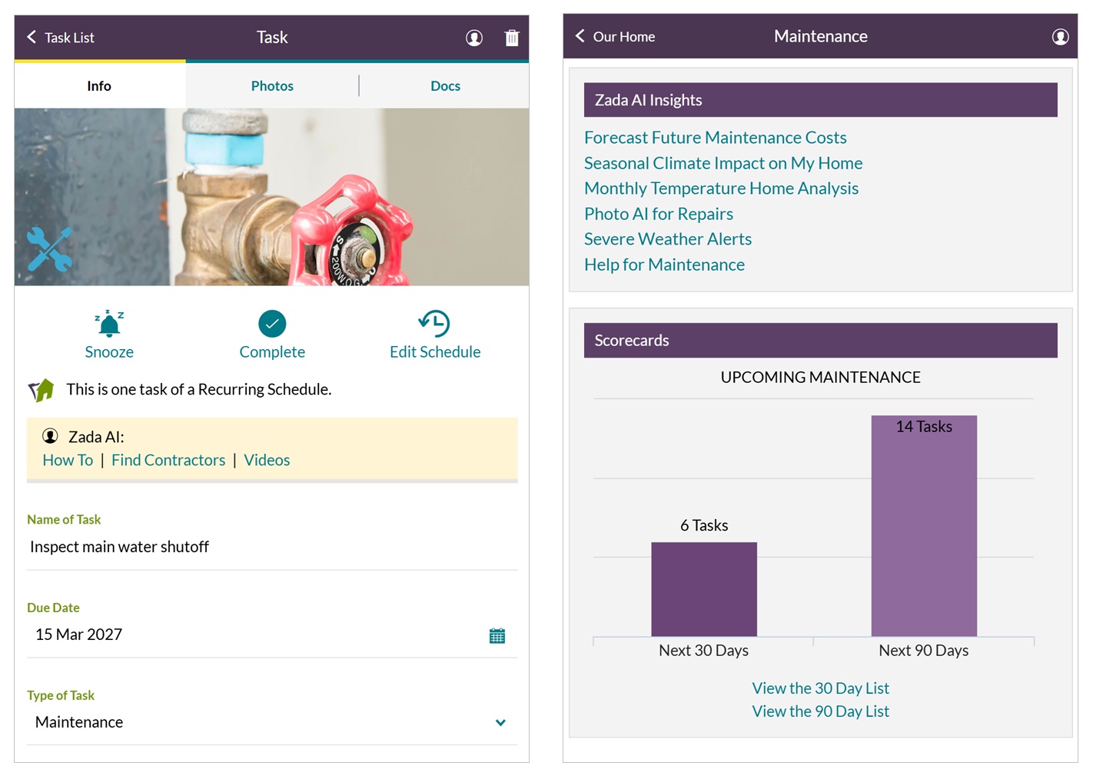1093x776 pixels.
Task: Open Zada AI How To link
Action: point(68,460)
